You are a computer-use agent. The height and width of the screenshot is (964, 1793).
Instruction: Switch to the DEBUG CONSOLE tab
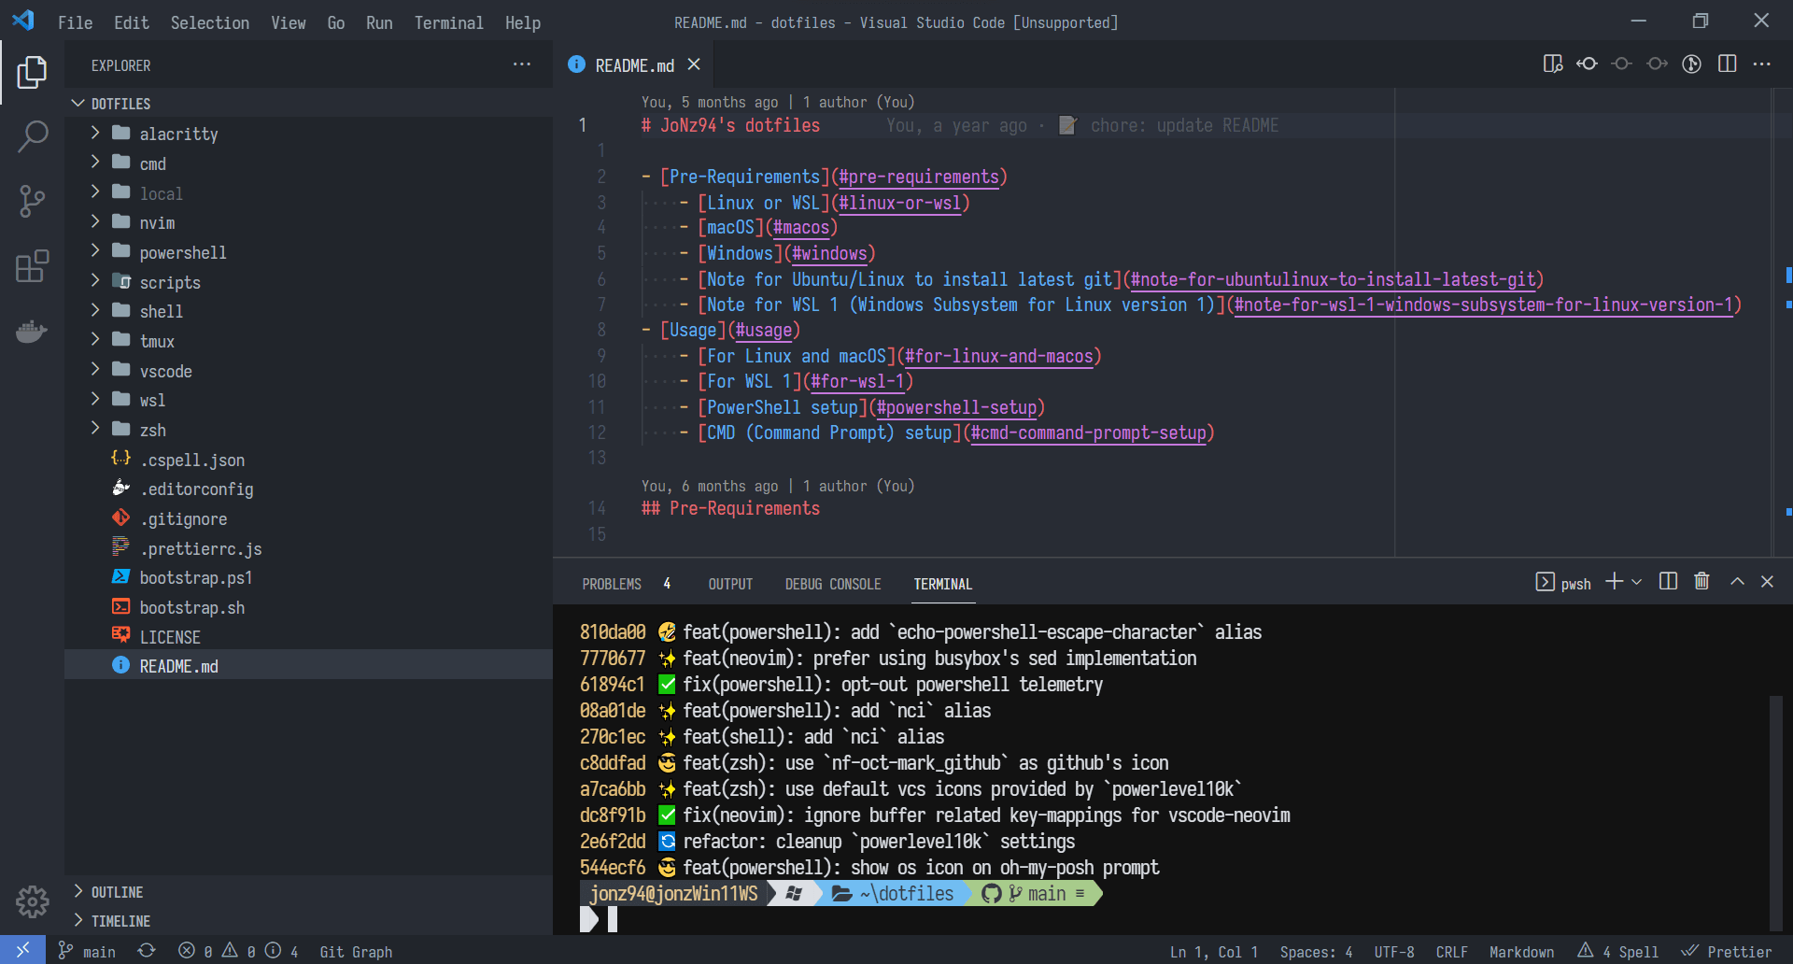(x=833, y=584)
